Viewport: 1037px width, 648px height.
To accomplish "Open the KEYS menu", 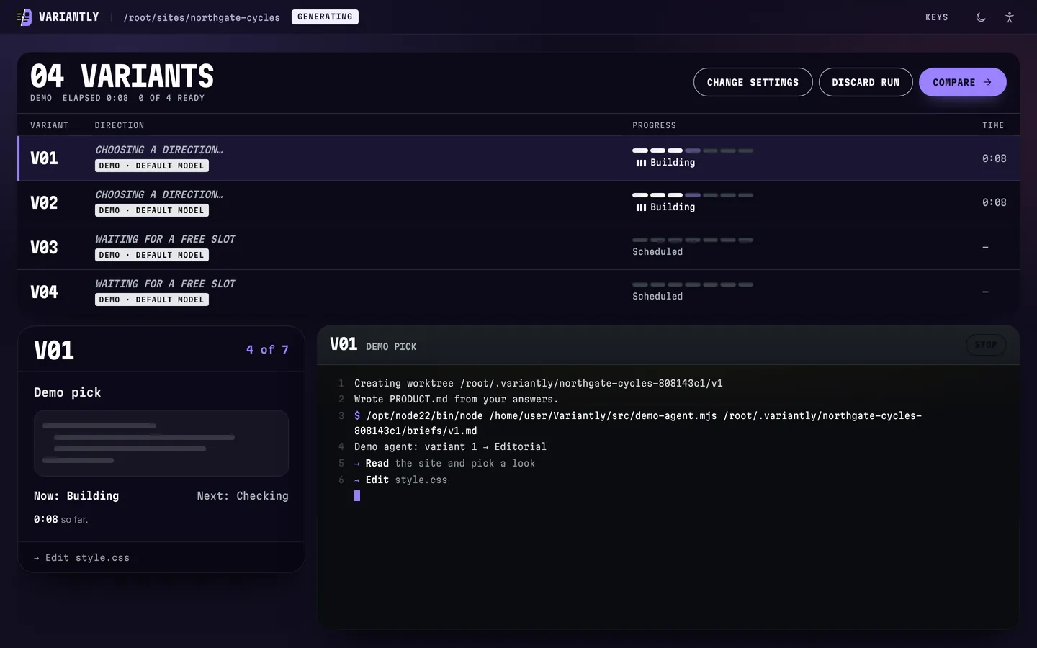I will click(937, 17).
